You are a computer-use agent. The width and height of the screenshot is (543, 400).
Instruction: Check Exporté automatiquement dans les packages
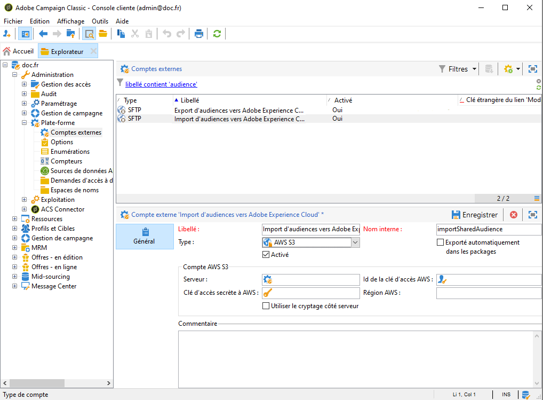pyautogui.click(x=440, y=242)
